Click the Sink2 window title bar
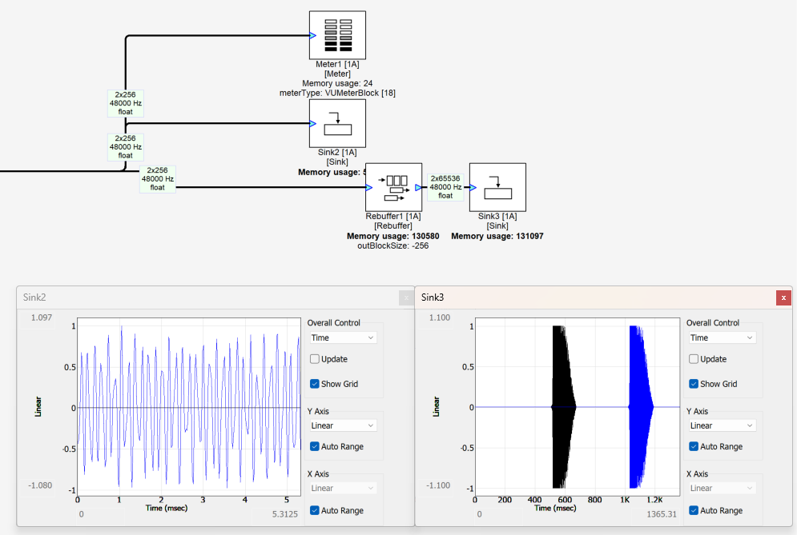The width and height of the screenshot is (797, 535). pos(200,297)
